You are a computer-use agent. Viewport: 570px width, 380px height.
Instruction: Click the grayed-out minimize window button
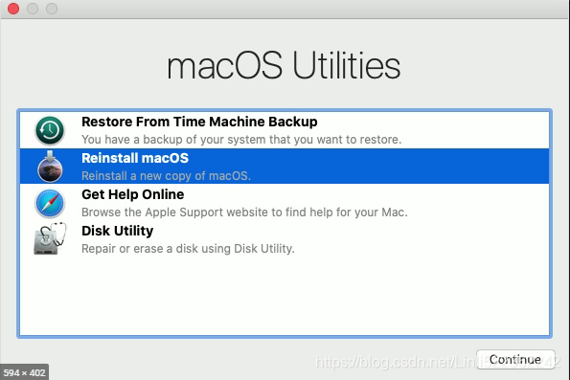click(33, 9)
